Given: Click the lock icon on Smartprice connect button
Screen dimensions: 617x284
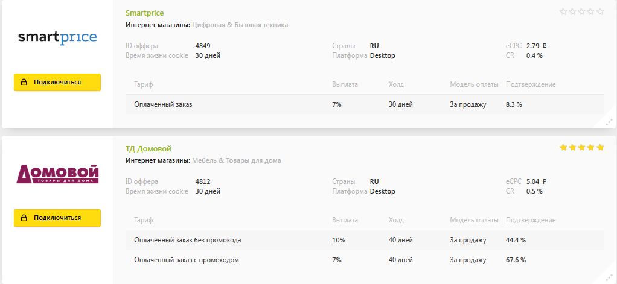Looking at the screenshot, I should [x=24, y=83].
